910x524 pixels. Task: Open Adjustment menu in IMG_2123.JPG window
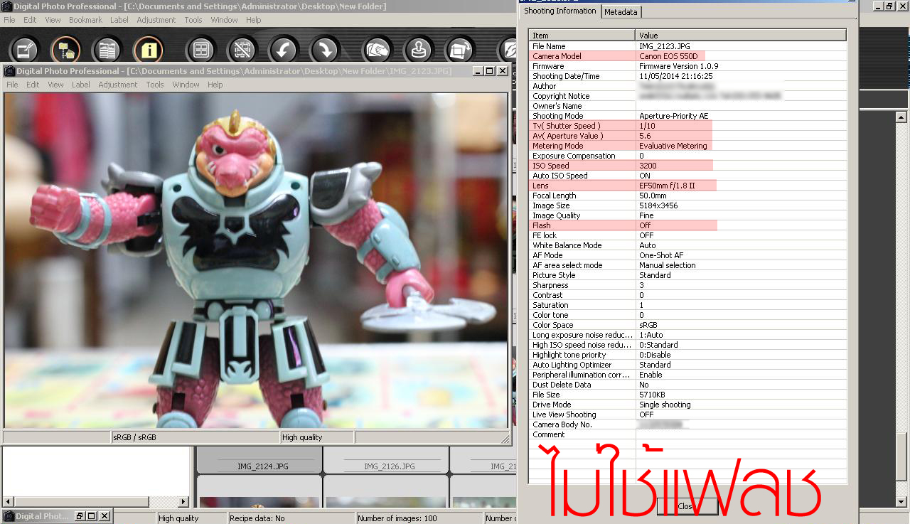(x=118, y=85)
